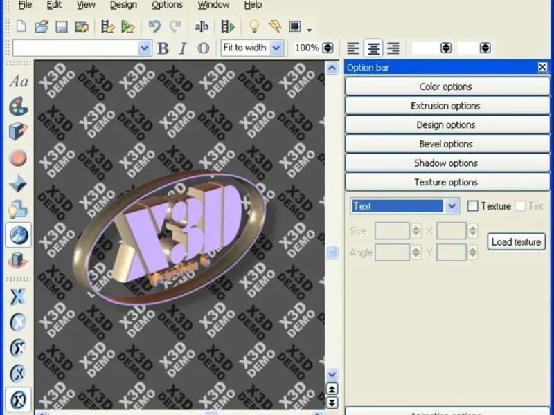Close the Option bar panel
The width and height of the screenshot is (554, 415).
pyautogui.click(x=542, y=67)
